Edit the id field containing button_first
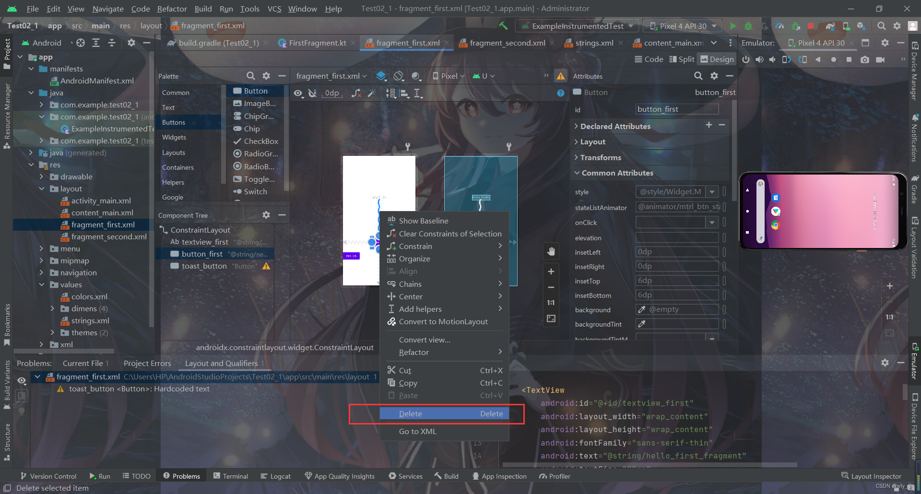 677,109
